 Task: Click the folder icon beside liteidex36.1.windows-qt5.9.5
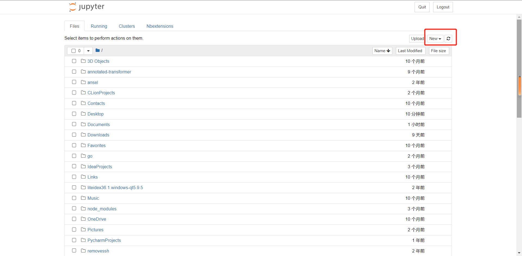83,188
